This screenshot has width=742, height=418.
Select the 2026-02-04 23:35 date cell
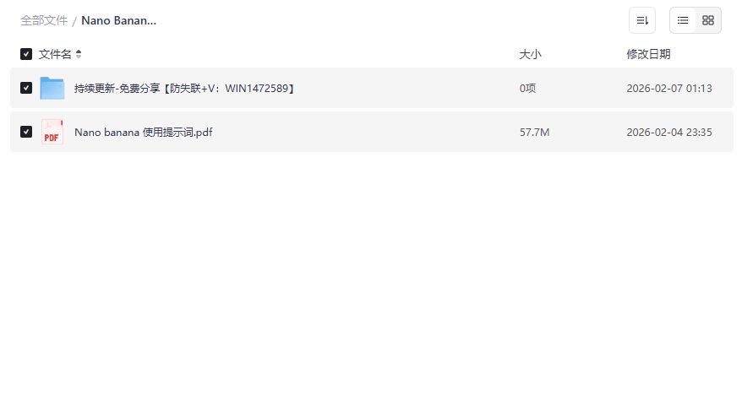coord(669,133)
